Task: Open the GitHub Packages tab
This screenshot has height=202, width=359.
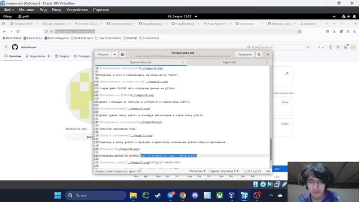Action: [x=82, y=56]
